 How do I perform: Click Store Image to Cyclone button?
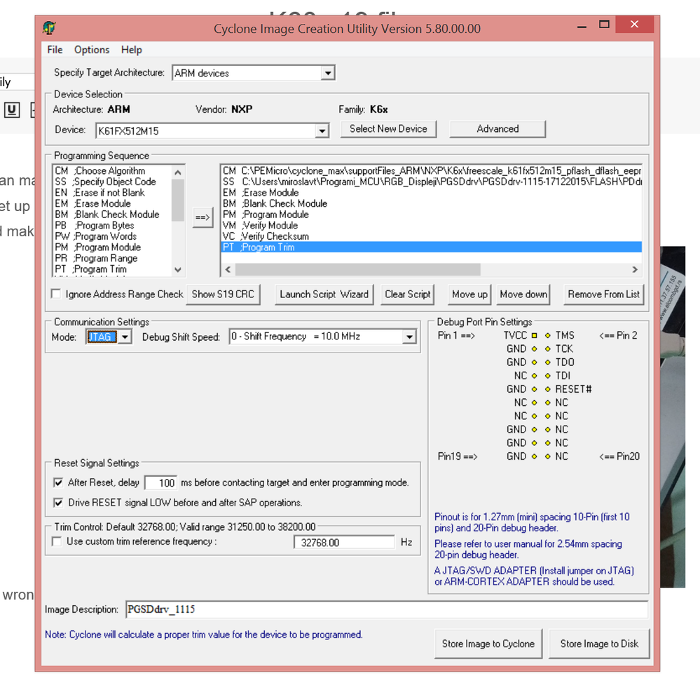(x=488, y=644)
